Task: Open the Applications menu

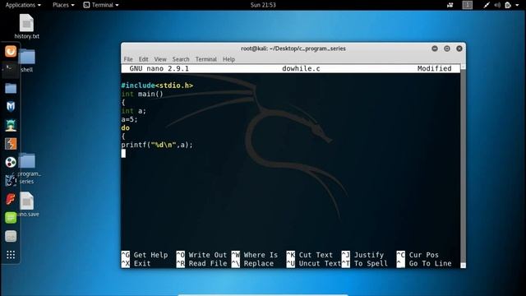Action: pyautogui.click(x=23, y=5)
